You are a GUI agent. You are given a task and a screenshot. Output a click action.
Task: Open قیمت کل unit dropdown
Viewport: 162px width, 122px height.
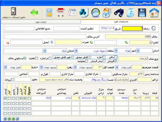point(75,67)
